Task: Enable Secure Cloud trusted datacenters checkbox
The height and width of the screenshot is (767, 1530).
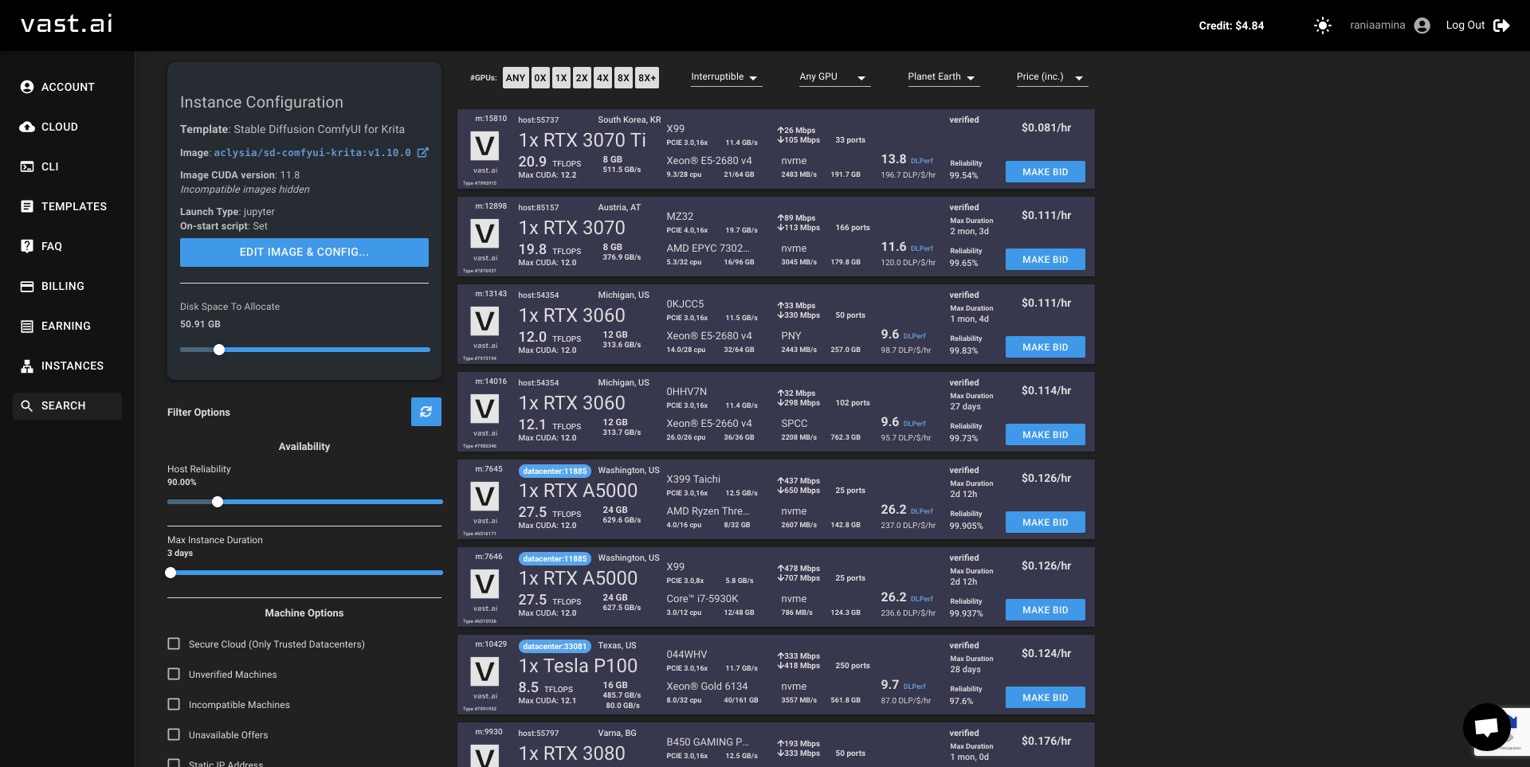Action: click(x=174, y=644)
